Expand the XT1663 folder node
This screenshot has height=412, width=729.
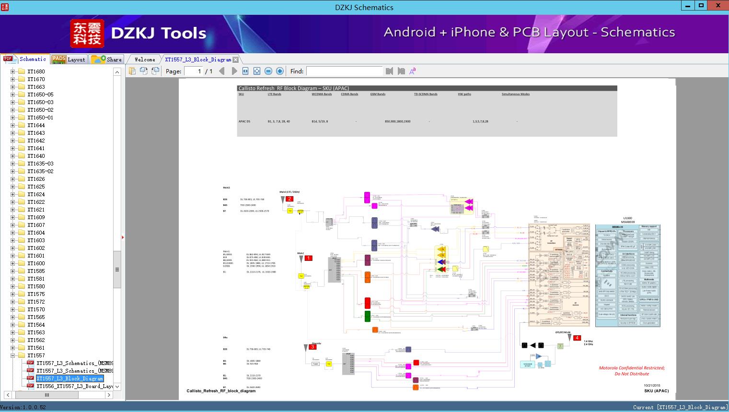pyautogui.click(x=12, y=87)
